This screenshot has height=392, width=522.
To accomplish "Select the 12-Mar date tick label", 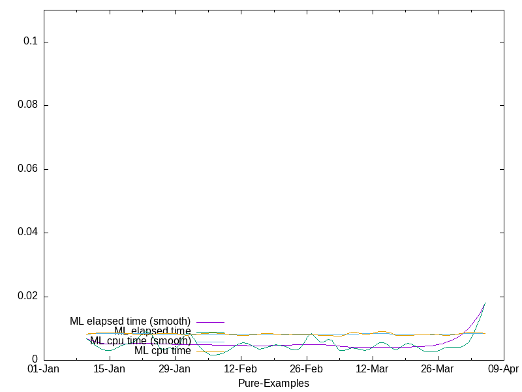I will (x=372, y=369).
